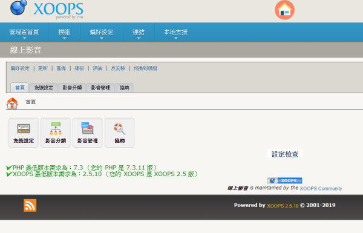Expand the 本地支援 dropdown menu

pyautogui.click(x=175, y=32)
